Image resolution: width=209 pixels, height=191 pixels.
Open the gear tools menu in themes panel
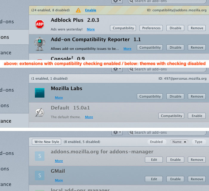click(117, 69)
